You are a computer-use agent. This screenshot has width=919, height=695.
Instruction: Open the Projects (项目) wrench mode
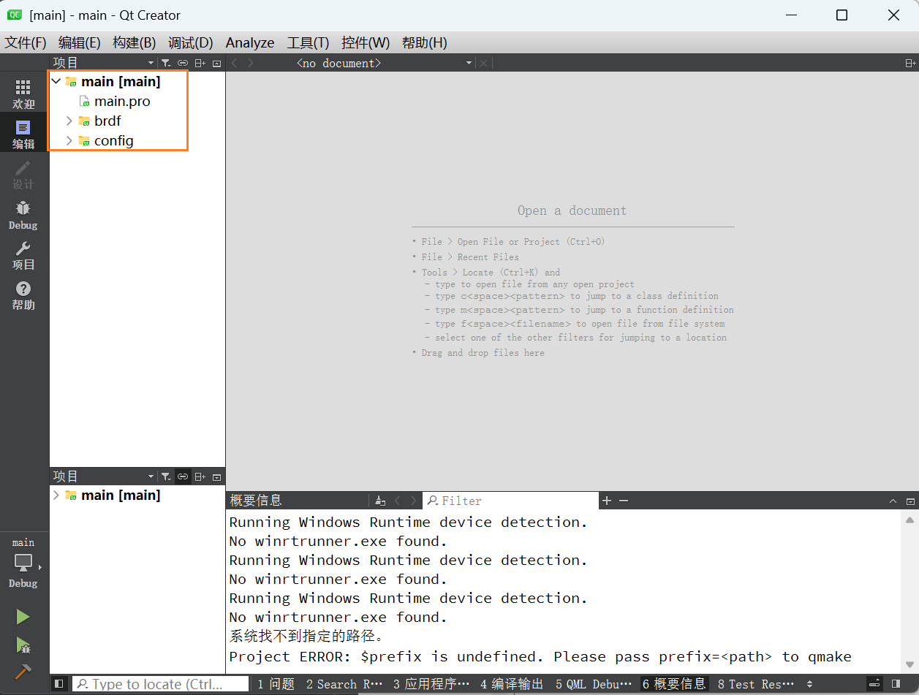coord(23,255)
